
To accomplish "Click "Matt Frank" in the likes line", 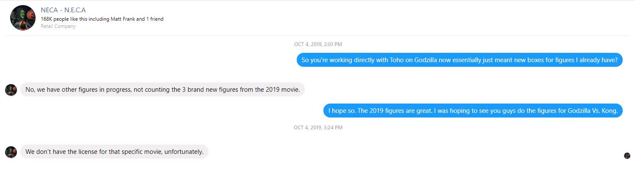I will pos(122,19).
